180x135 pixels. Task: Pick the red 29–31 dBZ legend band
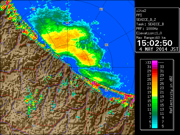tap(155, 71)
